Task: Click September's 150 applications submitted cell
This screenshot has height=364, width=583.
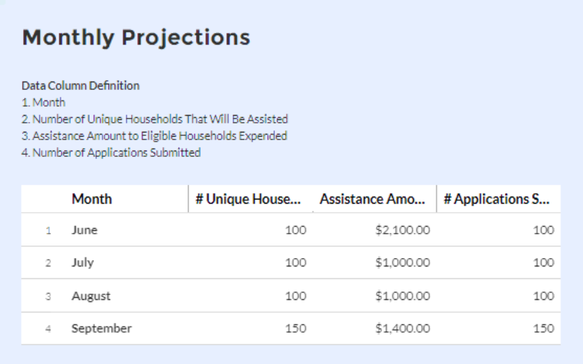Action: [x=543, y=328]
